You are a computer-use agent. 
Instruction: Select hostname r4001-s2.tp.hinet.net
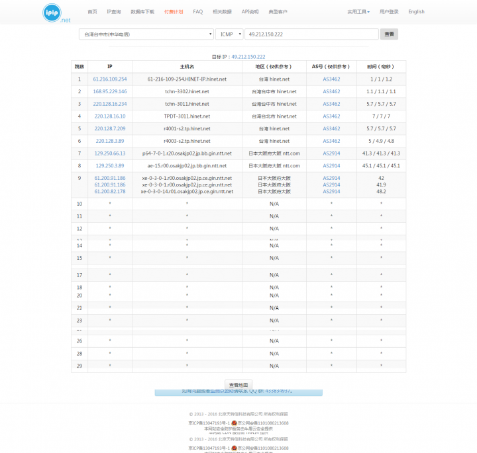[x=187, y=128]
